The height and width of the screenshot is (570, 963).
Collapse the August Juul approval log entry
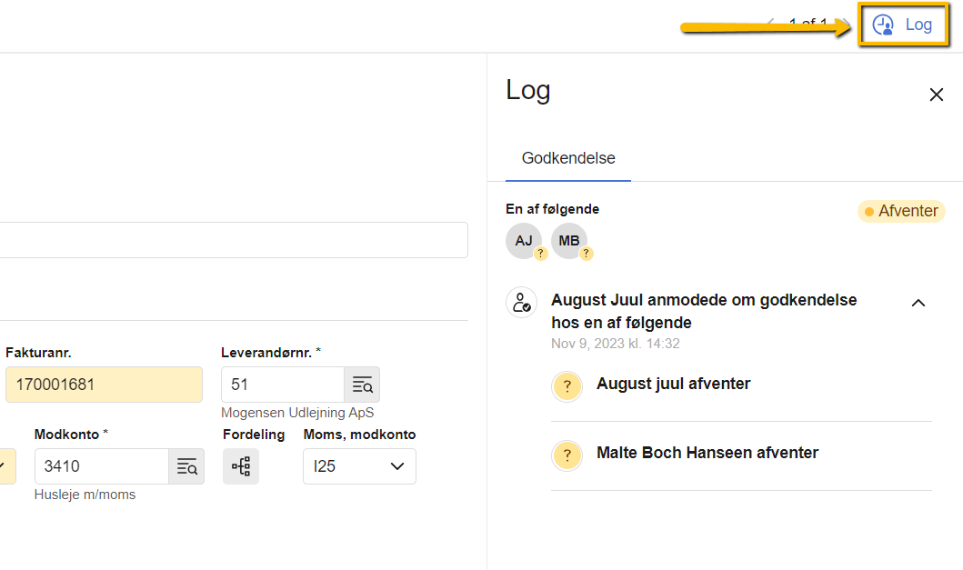pos(918,303)
